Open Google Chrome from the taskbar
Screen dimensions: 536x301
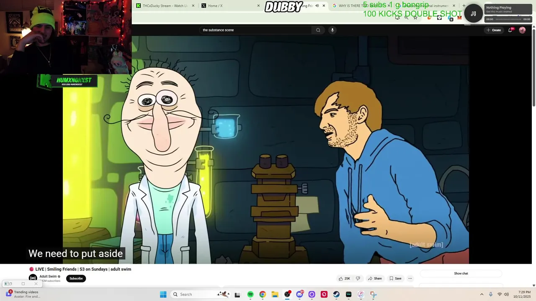263,294
